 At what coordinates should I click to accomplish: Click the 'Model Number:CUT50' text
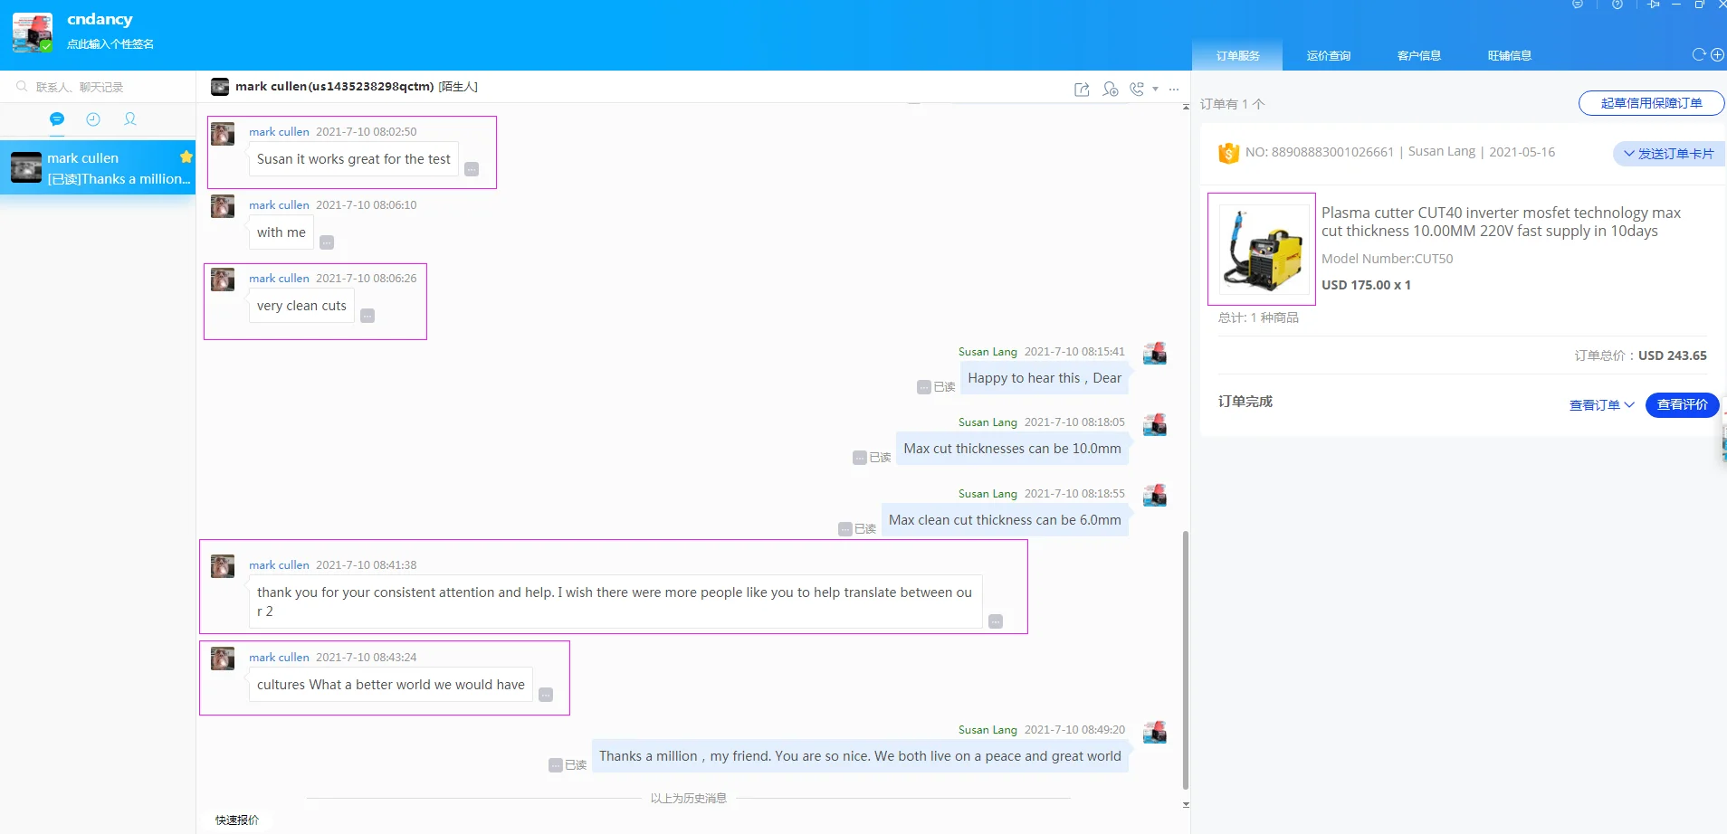[x=1387, y=259]
